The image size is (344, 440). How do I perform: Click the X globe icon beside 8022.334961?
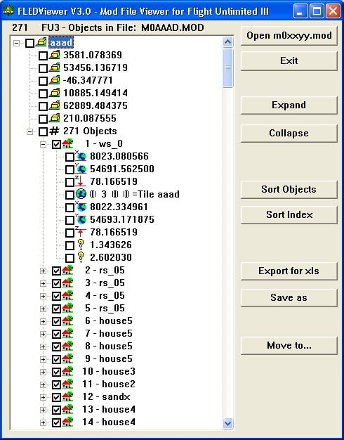click(81, 207)
